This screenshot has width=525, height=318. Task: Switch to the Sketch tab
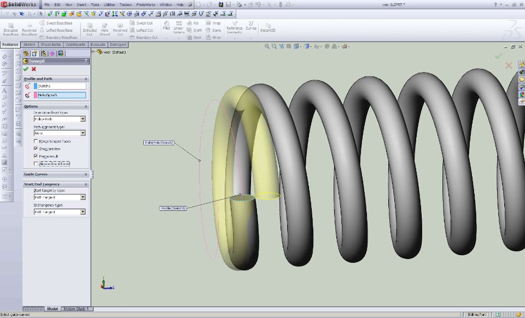point(29,45)
